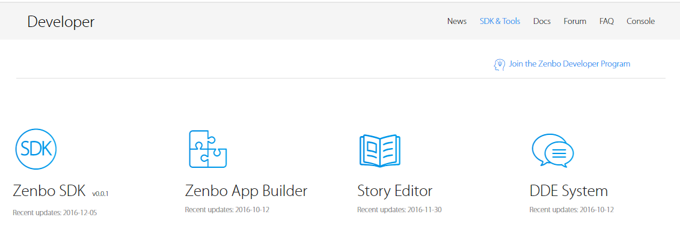Open the News menu item
The height and width of the screenshot is (226, 680).
tap(457, 21)
